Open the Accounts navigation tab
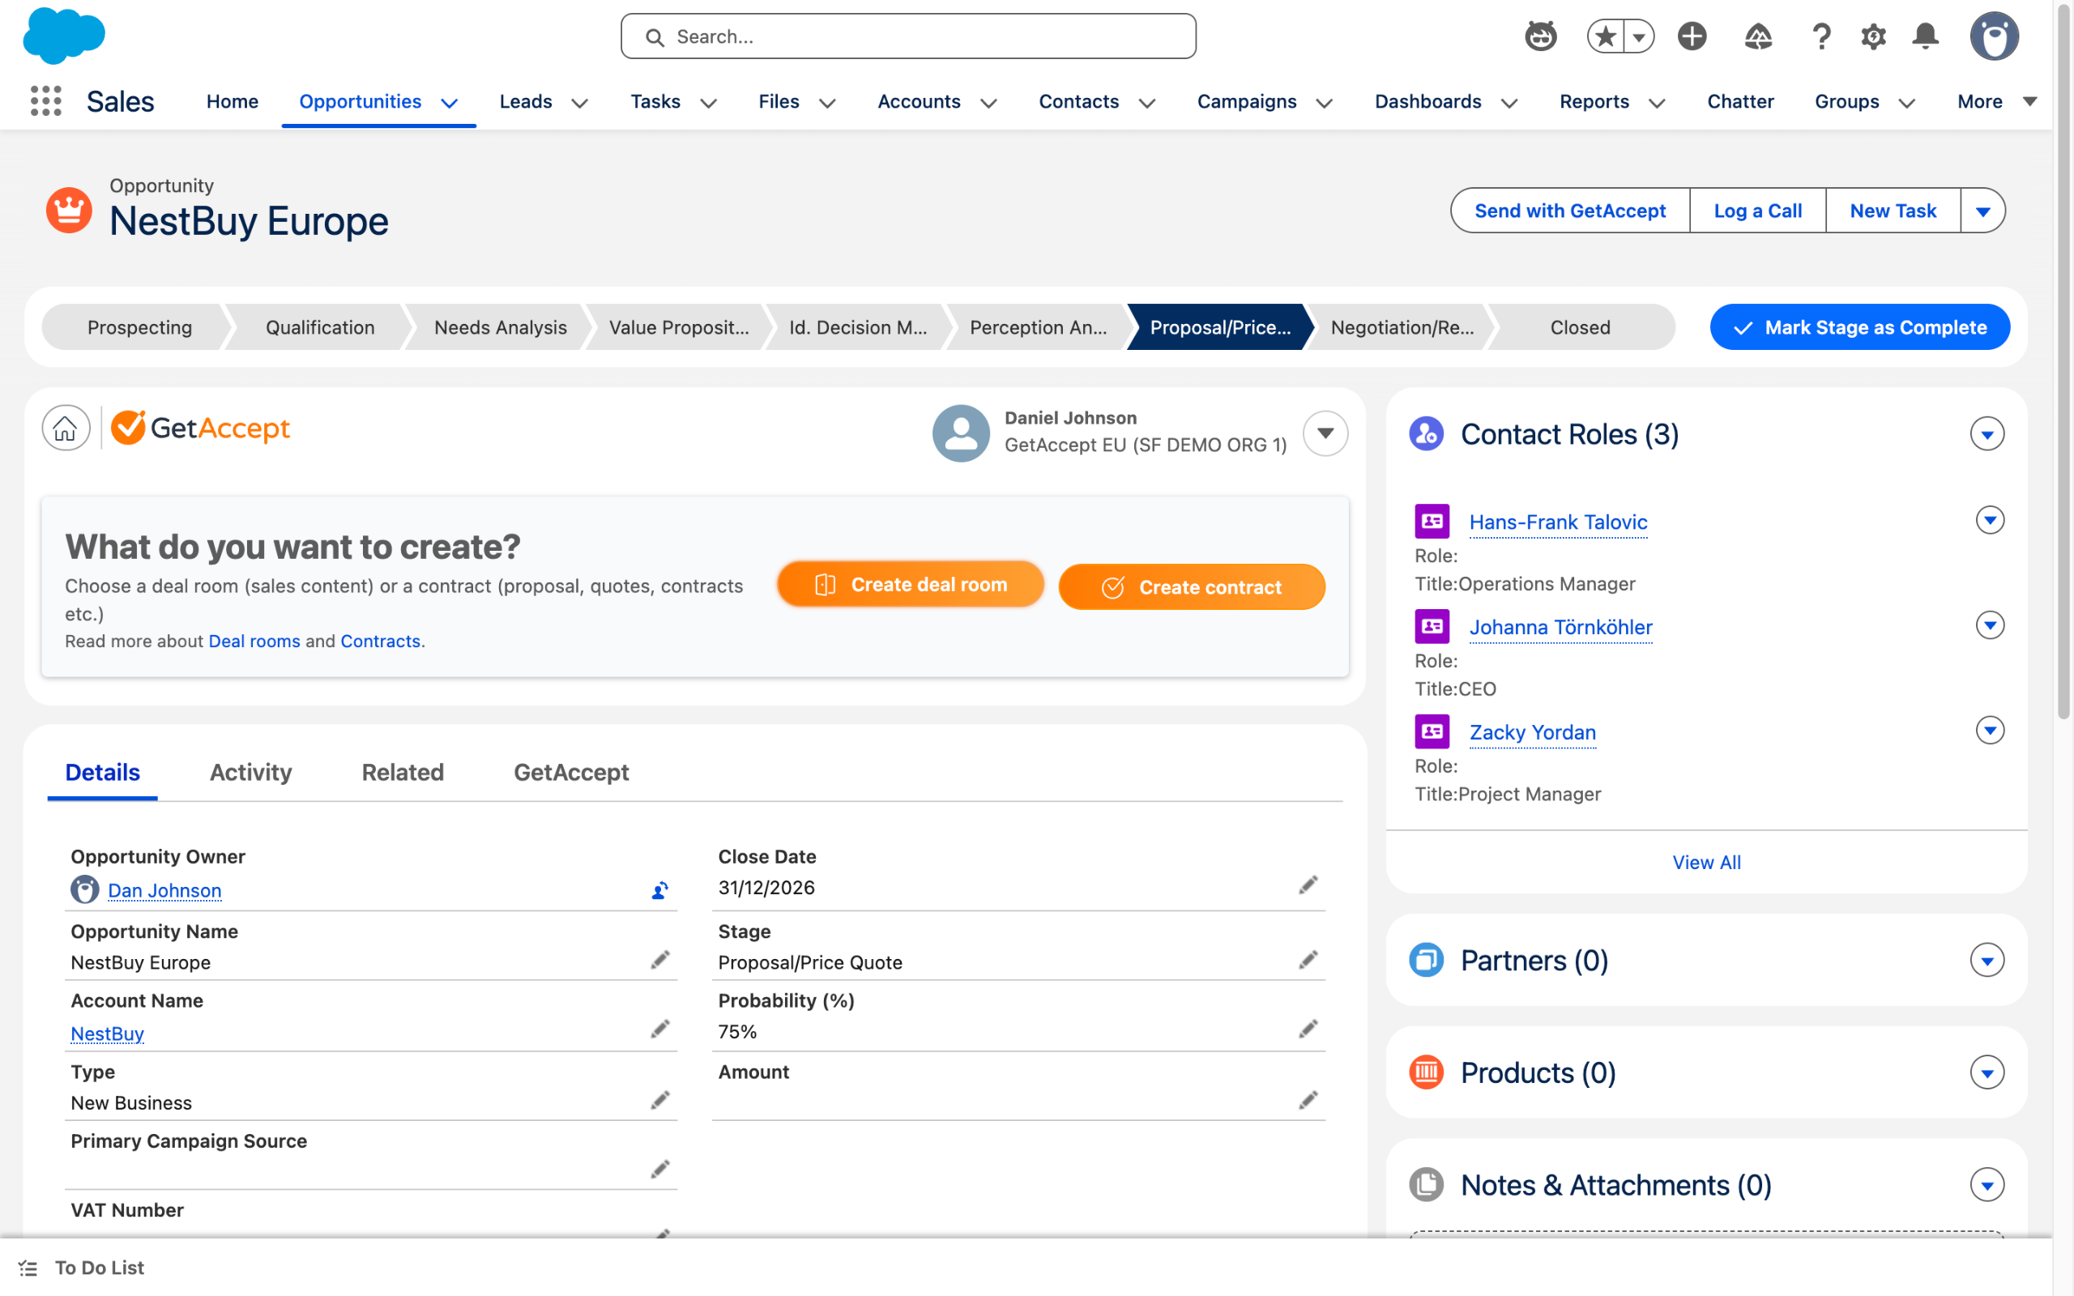Viewport: 2074px width, 1296px height. point(919,101)
